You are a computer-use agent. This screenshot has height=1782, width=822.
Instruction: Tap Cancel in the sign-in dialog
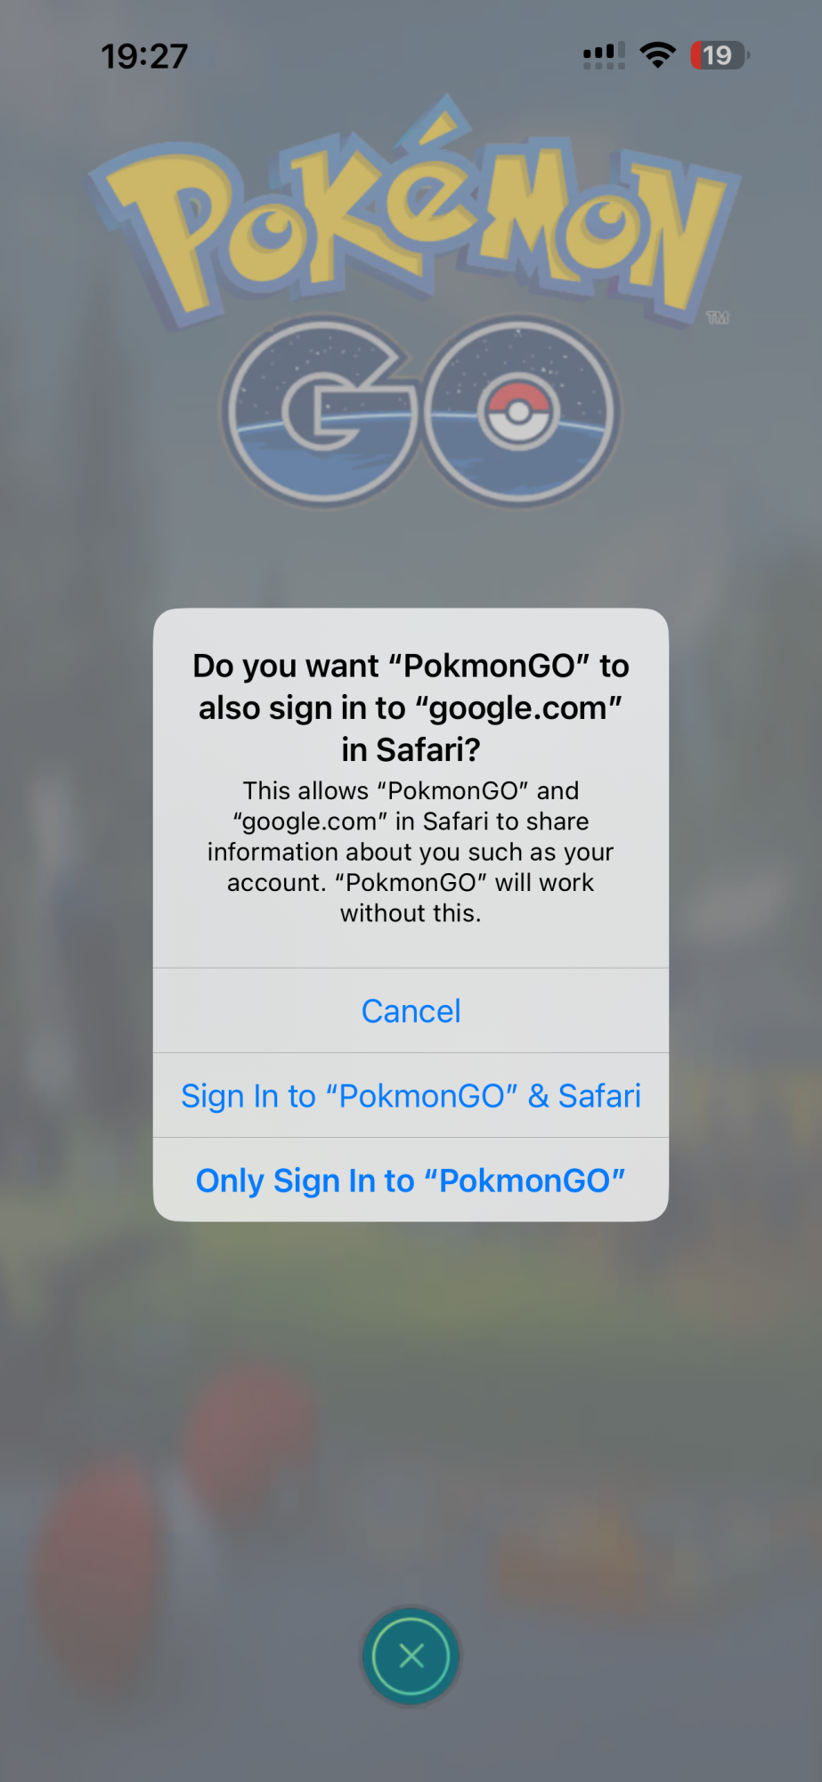coord(411,1010)
